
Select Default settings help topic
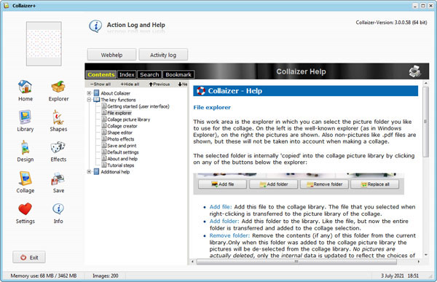[123, 152]
